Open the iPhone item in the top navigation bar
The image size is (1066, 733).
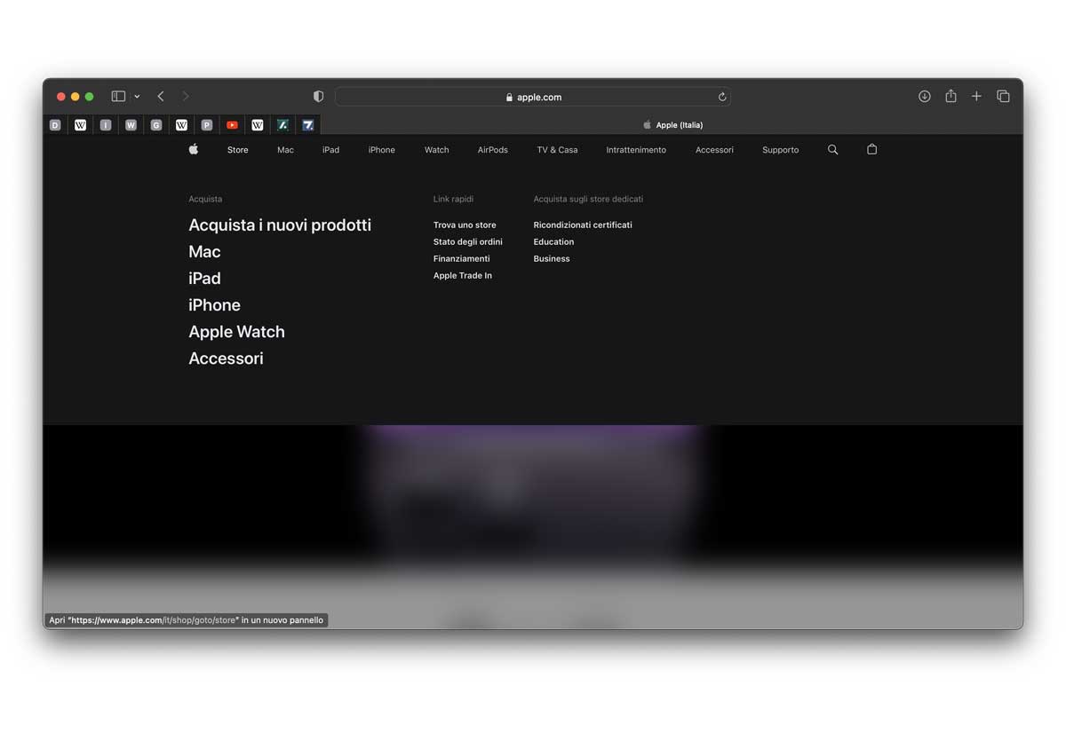pos(382,150)
